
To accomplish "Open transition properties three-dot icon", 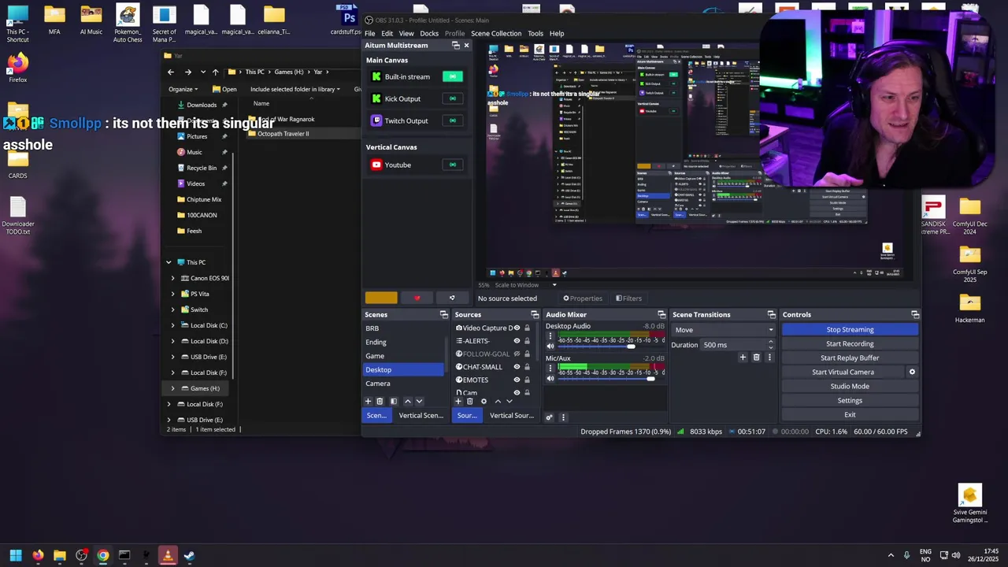I will (769, 358).
